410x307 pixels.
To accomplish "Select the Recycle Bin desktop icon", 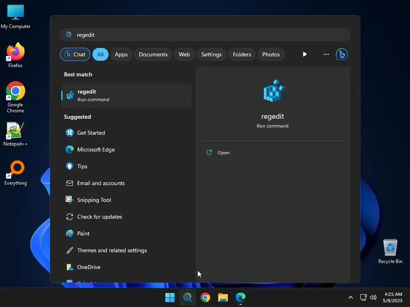I will 390,251.
